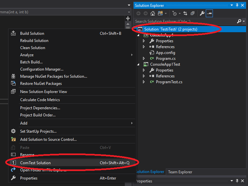Expand ConsoleApp1Test References node
Screen dimensions: 248x186
coord(144,76)
